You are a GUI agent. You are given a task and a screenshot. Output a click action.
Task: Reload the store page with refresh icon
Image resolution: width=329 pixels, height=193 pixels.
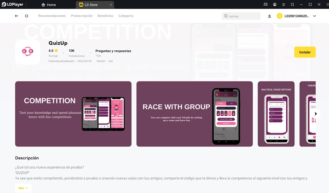(x=27, y=16)
